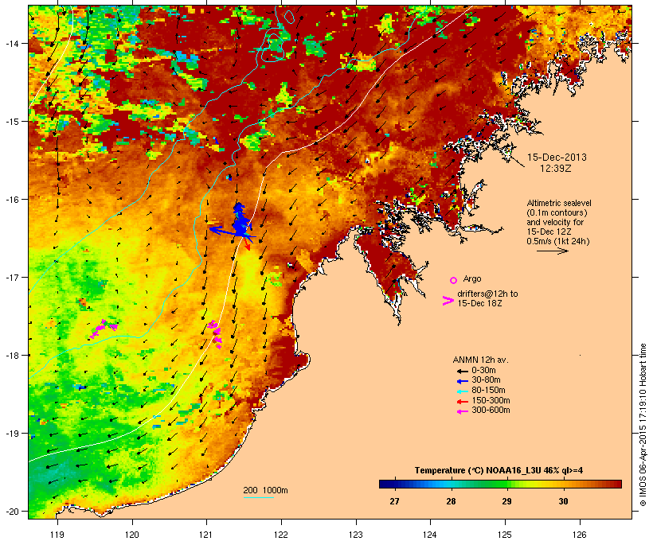Click the latitude label -16
653x541 pixels.
[x=11, y=200]
